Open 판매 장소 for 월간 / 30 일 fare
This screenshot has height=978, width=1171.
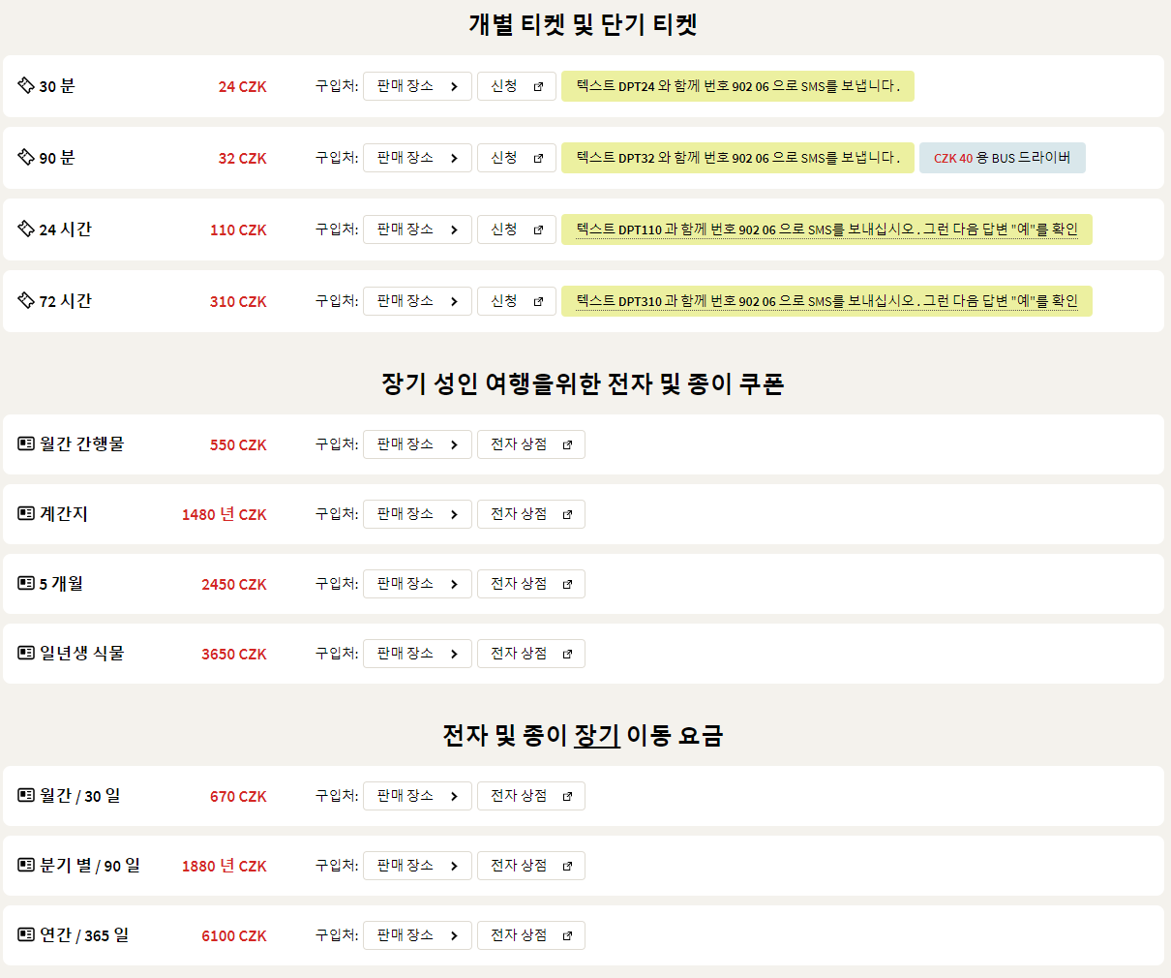pos(417,796)
